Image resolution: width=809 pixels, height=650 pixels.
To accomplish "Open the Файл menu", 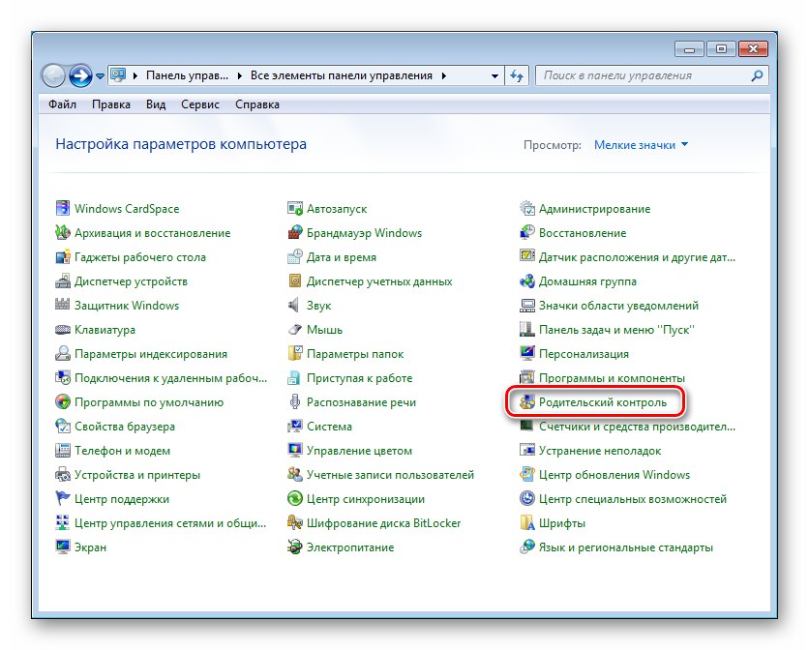I will (63, 104).
